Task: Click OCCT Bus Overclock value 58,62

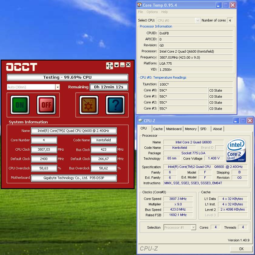Action: click(x=104, y=168)
